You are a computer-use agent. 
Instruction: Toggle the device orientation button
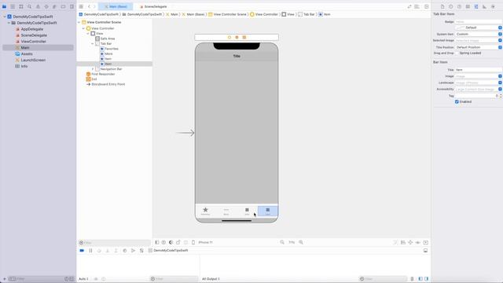coord(178,242)
